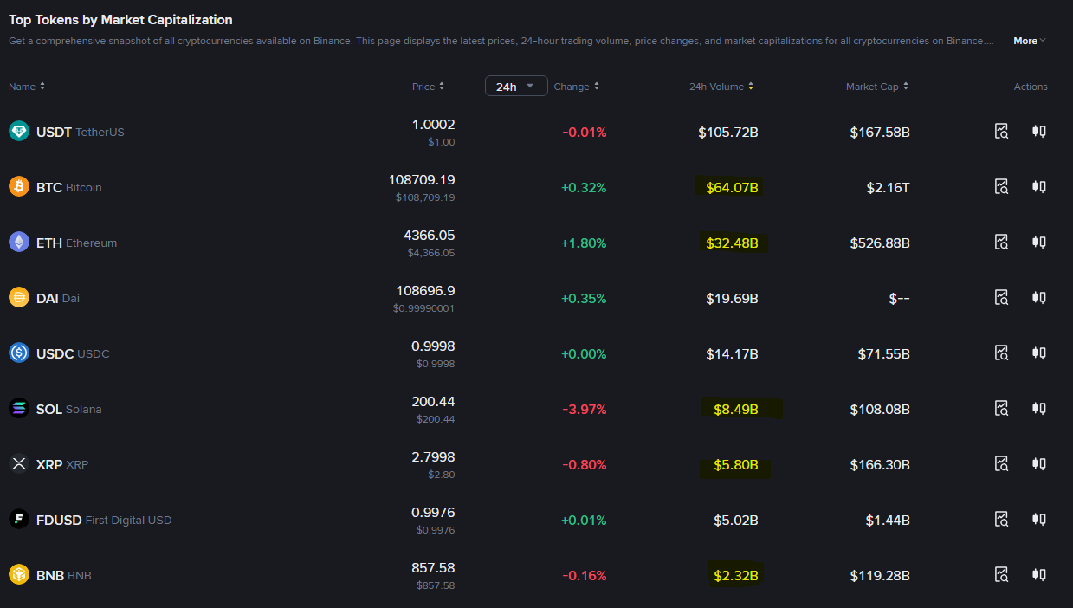Click the Solana coin logo
Image resolution: width=1073 pixels, height=608 pixels.
click(19, 409)
